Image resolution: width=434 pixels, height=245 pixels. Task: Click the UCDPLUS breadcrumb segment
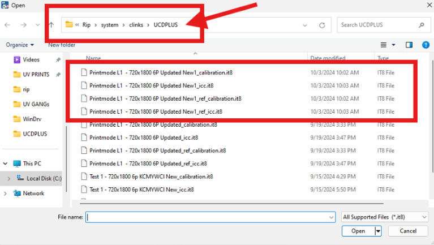(166, 25)
